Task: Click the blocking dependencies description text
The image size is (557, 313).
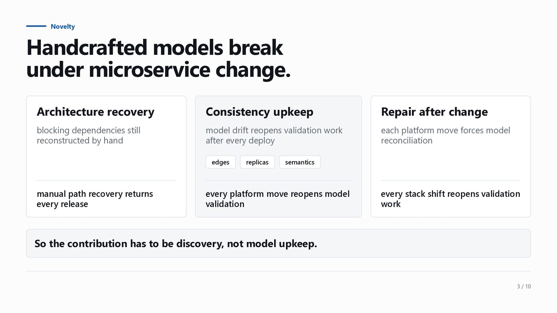Action: click(88, 135)
